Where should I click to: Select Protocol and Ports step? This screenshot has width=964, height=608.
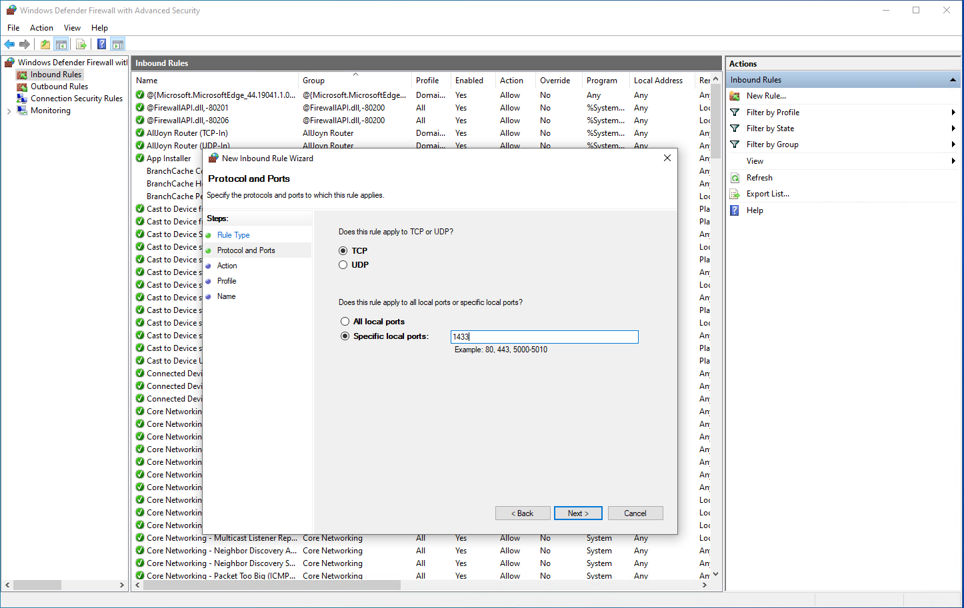click(246, 250)
